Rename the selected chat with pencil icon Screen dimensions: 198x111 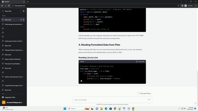pyautogui.click(x=21, y=20)
